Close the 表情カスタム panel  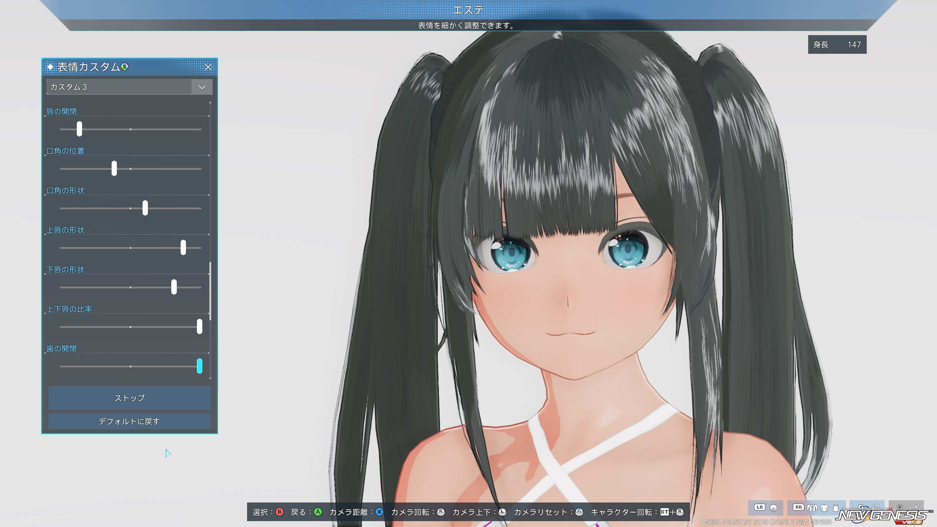click(208, 67)
